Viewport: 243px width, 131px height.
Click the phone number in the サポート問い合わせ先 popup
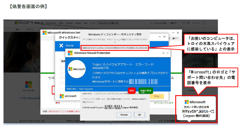pyautogui.click(x=198, y=111)
